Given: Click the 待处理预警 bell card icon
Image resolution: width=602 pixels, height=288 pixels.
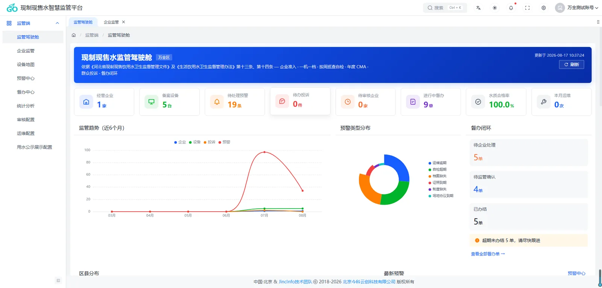Looking at the screenshot, I should tap(217, 102).
